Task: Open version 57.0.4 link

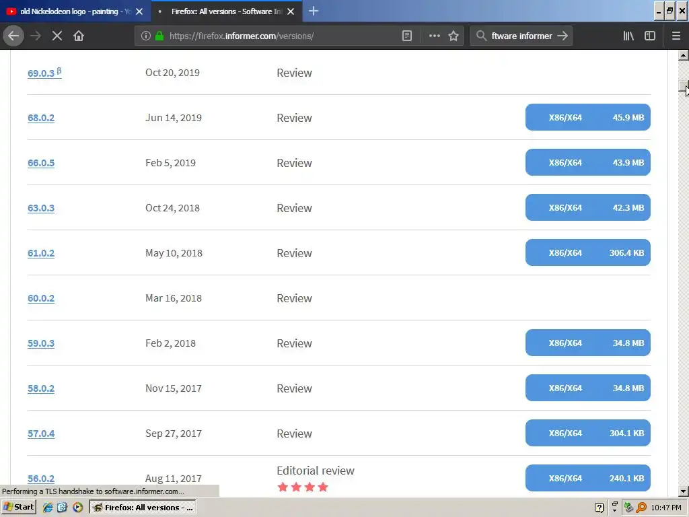Action: click(41, 434)
